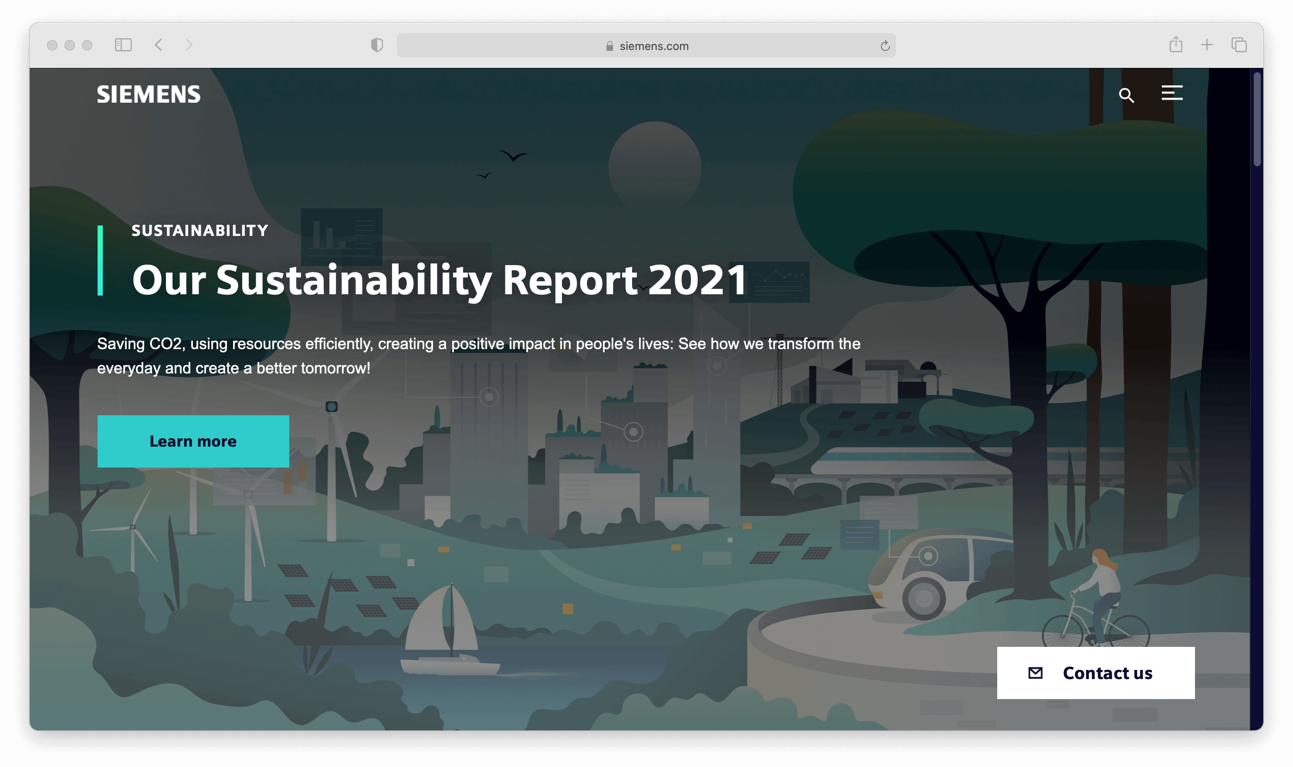
Task: Open the Share sheet icon
Action: pyautogui.click(x=1176, y=44)
